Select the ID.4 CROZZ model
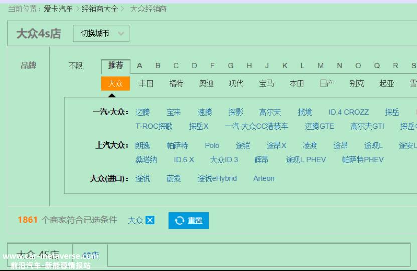 (x=349, y=112)
